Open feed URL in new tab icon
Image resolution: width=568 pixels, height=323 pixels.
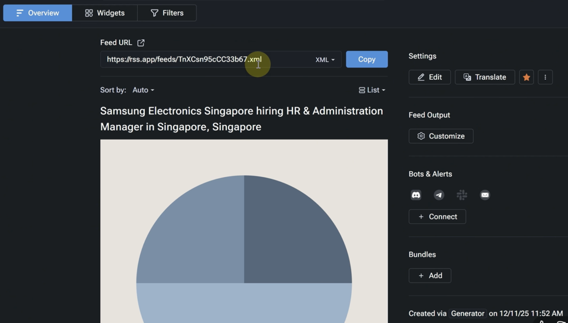click(x=141, y=43)
